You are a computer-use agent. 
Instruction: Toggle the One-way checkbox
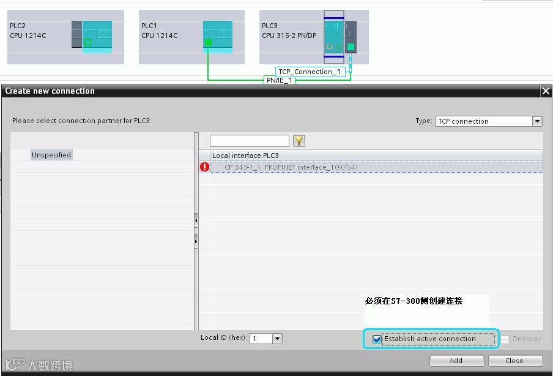(x=505, y=339)
